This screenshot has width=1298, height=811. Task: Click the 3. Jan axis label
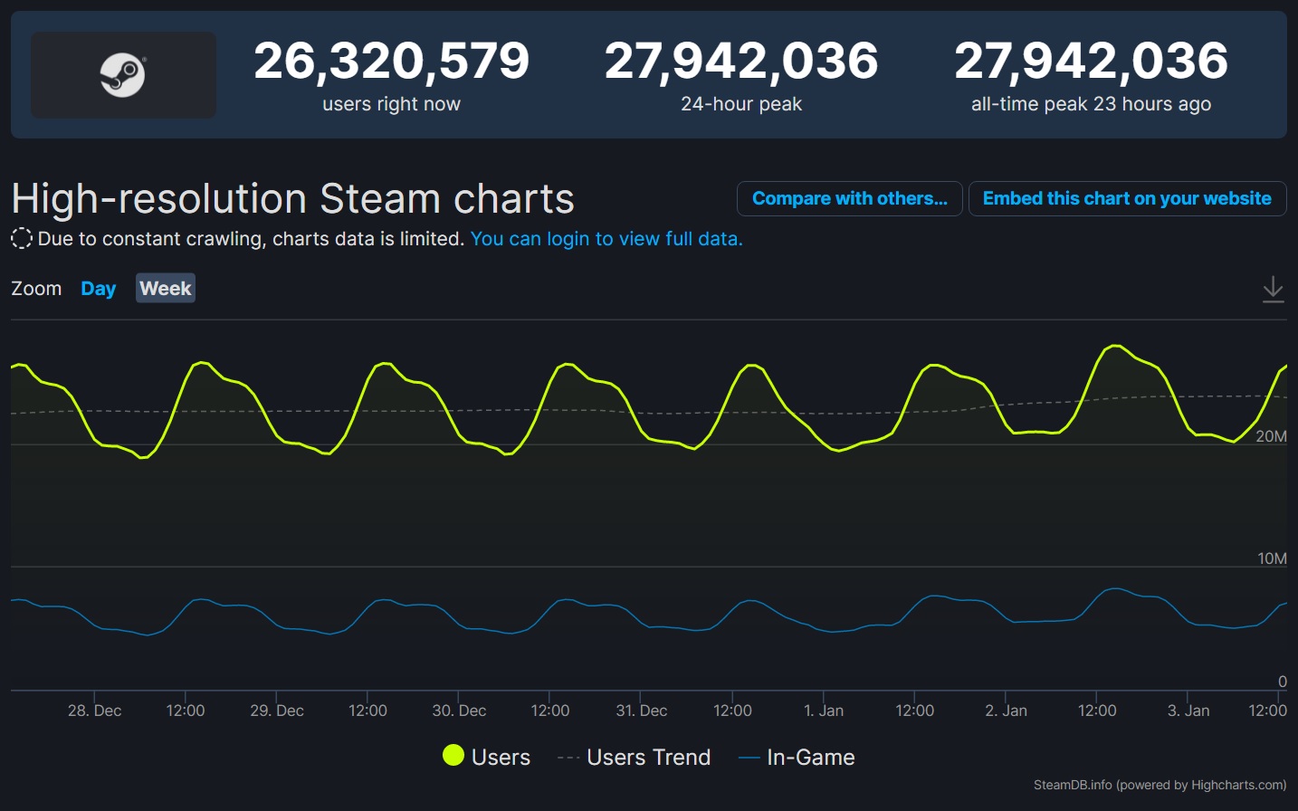click(x=1188, y=711)
